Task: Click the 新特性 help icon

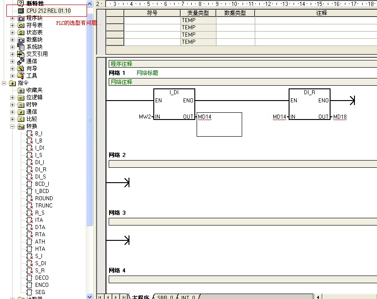Action: [x=21, y=3]
